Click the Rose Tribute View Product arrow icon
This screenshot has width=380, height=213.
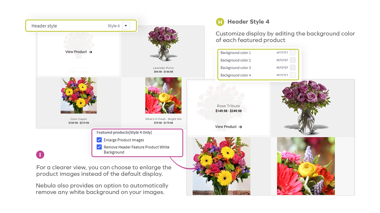tap(240, 127)
